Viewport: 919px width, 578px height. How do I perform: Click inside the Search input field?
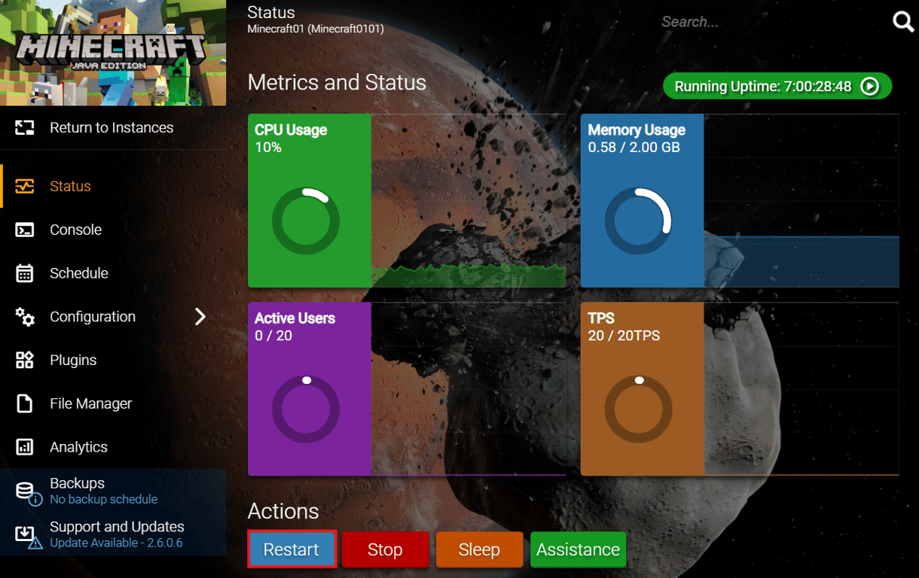(753, 22)
